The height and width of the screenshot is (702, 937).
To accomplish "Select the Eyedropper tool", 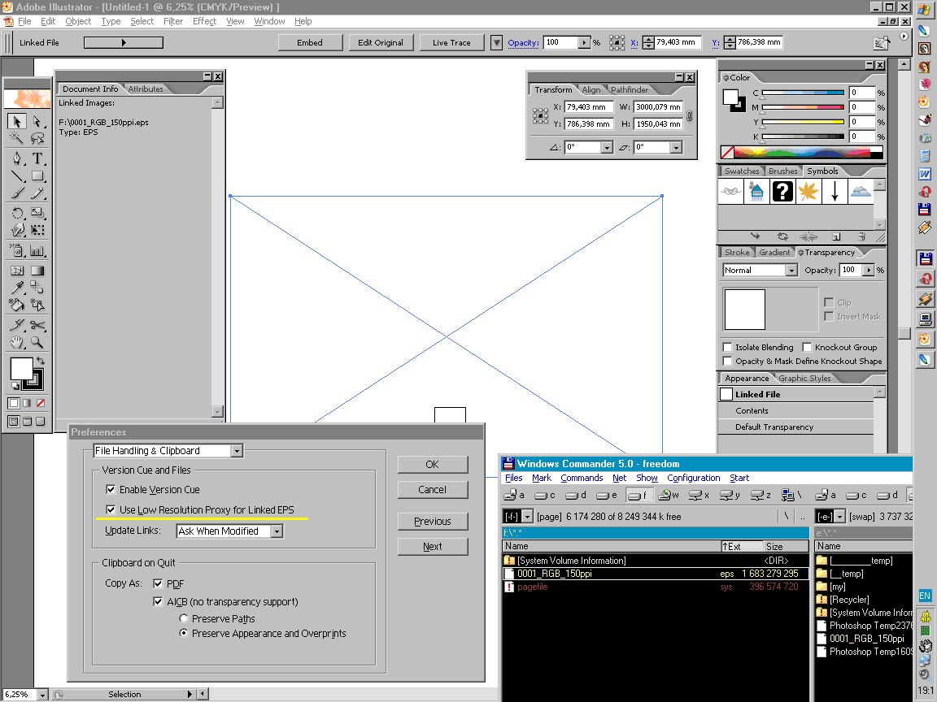I will coord(17,288).
